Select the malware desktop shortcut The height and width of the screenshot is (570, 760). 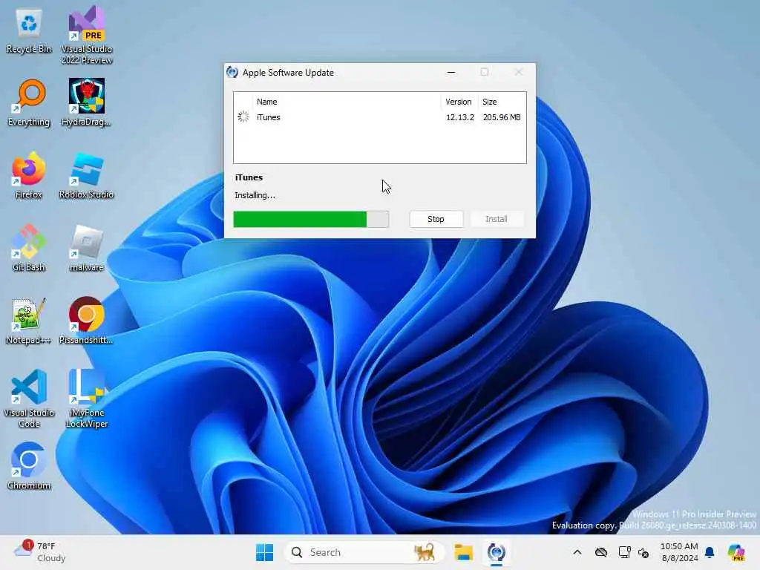click(86, 248)
